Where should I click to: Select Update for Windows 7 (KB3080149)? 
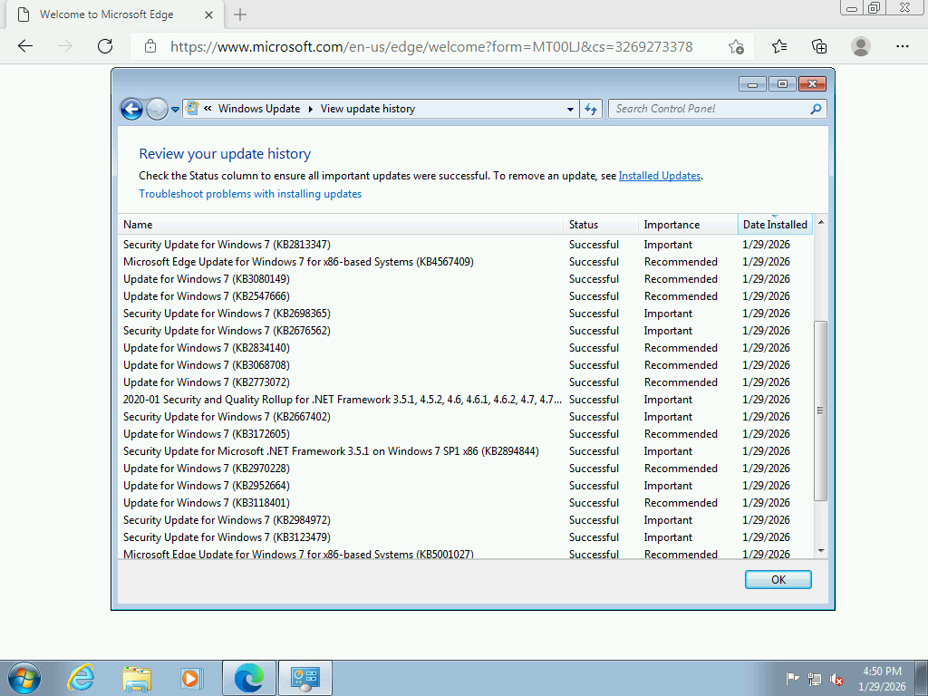(465, 279)
